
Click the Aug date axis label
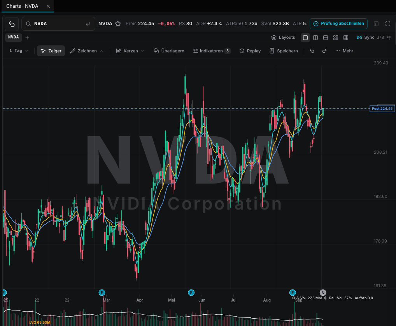267,300
